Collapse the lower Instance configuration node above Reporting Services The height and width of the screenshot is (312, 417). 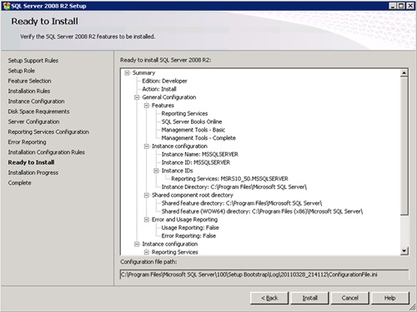(x=137, y=244)
